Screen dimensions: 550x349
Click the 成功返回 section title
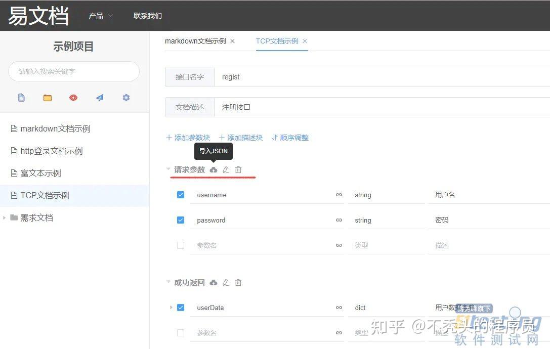tap(189, 282)
